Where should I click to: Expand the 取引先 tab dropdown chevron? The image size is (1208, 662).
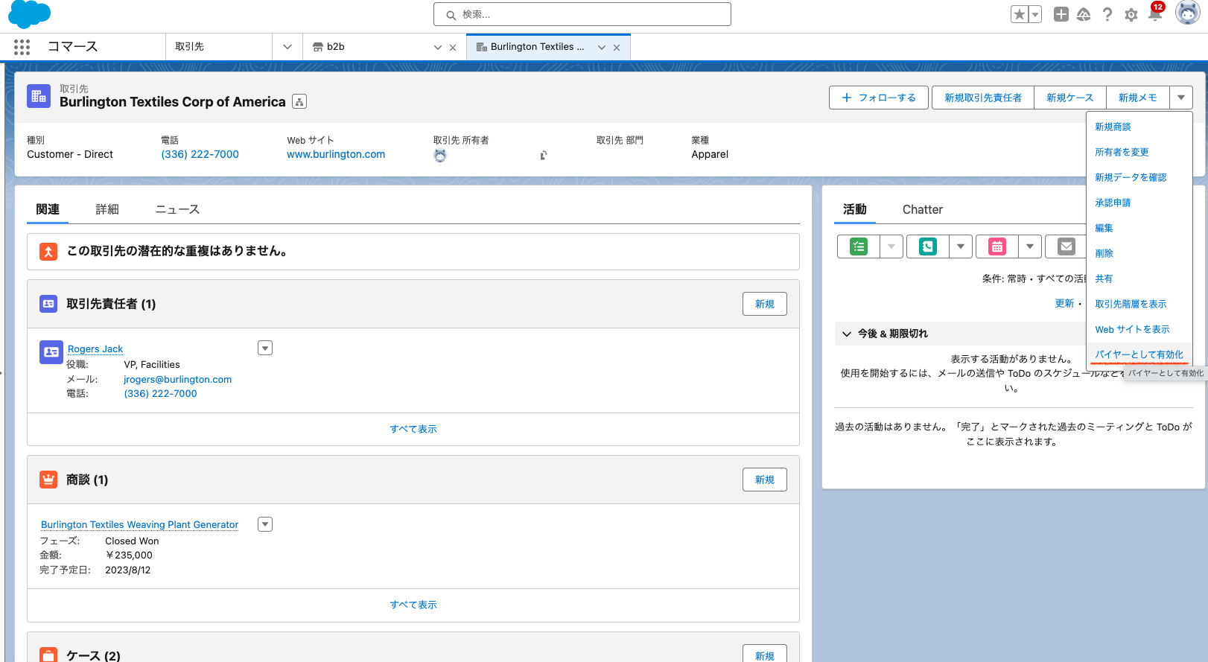point(287,47)
